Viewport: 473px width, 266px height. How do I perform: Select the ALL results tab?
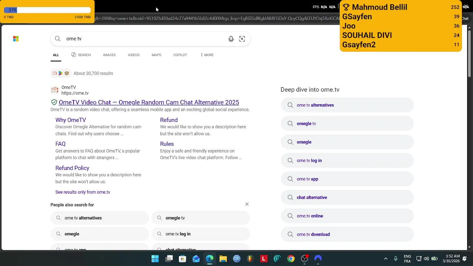[56, 55]
